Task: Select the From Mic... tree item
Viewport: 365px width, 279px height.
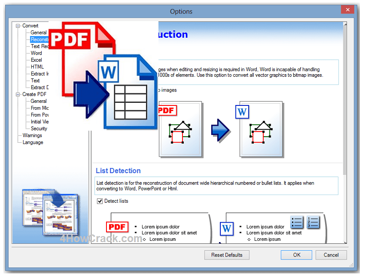Action: click(40, 108)
